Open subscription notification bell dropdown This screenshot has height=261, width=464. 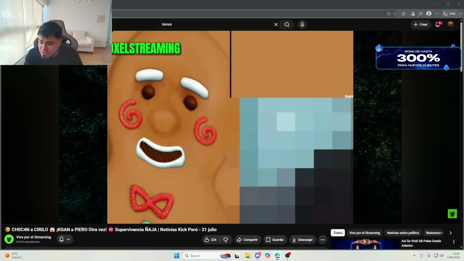[65, 239]
